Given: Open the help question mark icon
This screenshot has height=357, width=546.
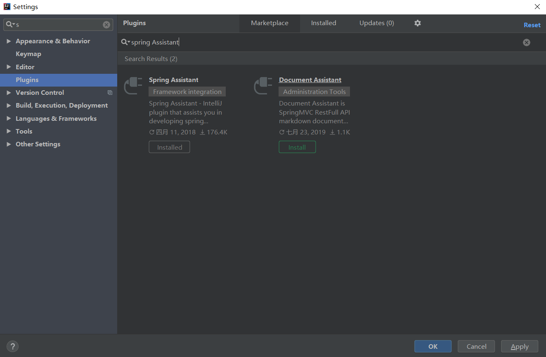Looking at the screenshot, I should click(x=13, y=346).
